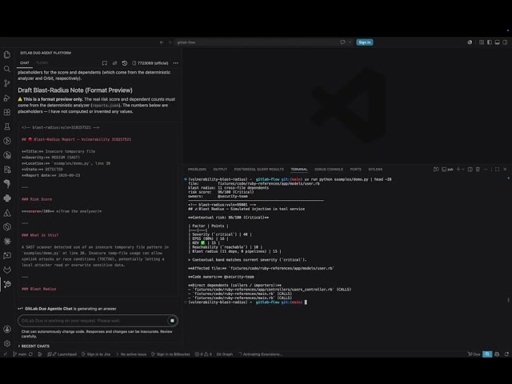Open the Python snake icon in activity bar
512x384 pixels.
pos(7,198)
